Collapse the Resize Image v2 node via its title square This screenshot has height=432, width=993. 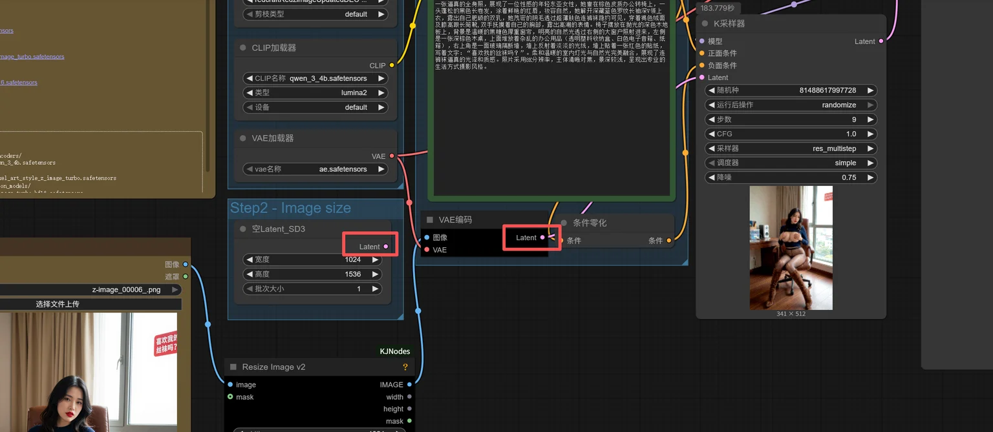tap(233, 367)
